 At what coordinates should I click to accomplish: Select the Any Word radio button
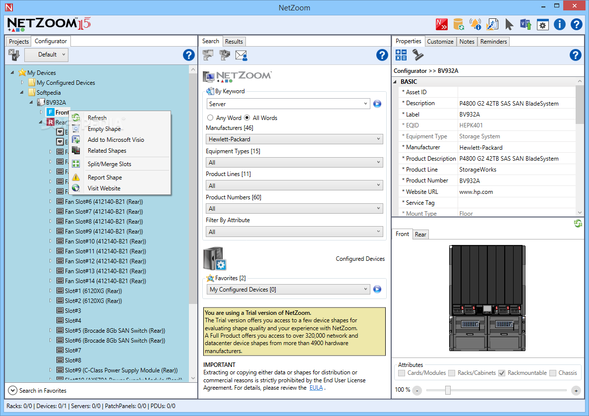click(210, 118)
